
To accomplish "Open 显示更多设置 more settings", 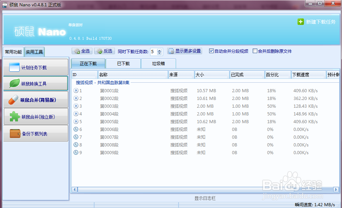I will click(x=185, y=51).
